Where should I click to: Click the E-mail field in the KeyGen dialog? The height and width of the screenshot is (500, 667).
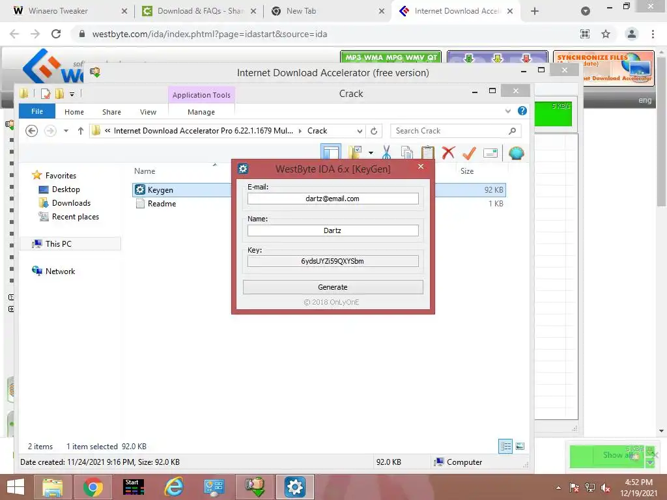click(x=333, y=199)
